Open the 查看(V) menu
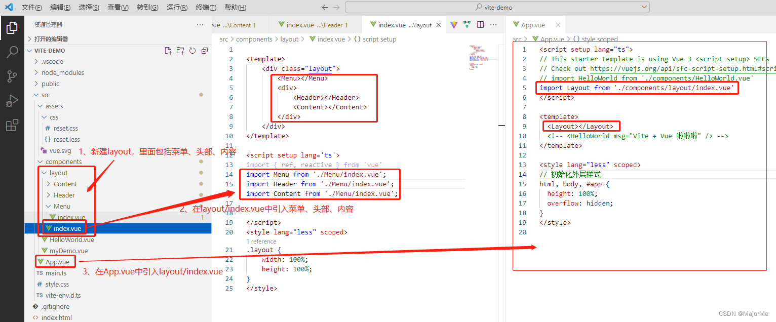This screenshot has width=776, height=322. tap(118, 7)
